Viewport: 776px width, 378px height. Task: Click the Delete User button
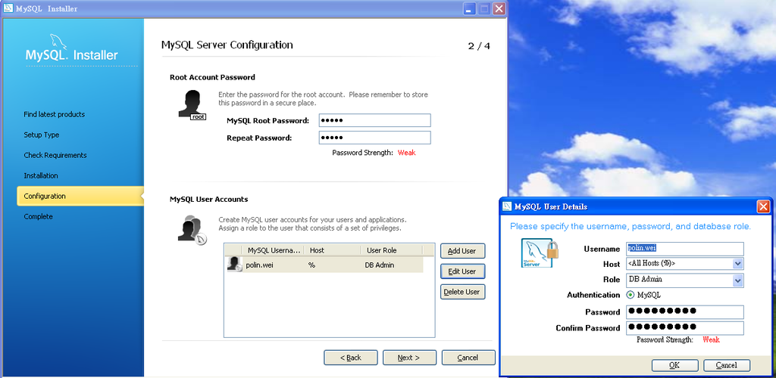coord(463,292)
